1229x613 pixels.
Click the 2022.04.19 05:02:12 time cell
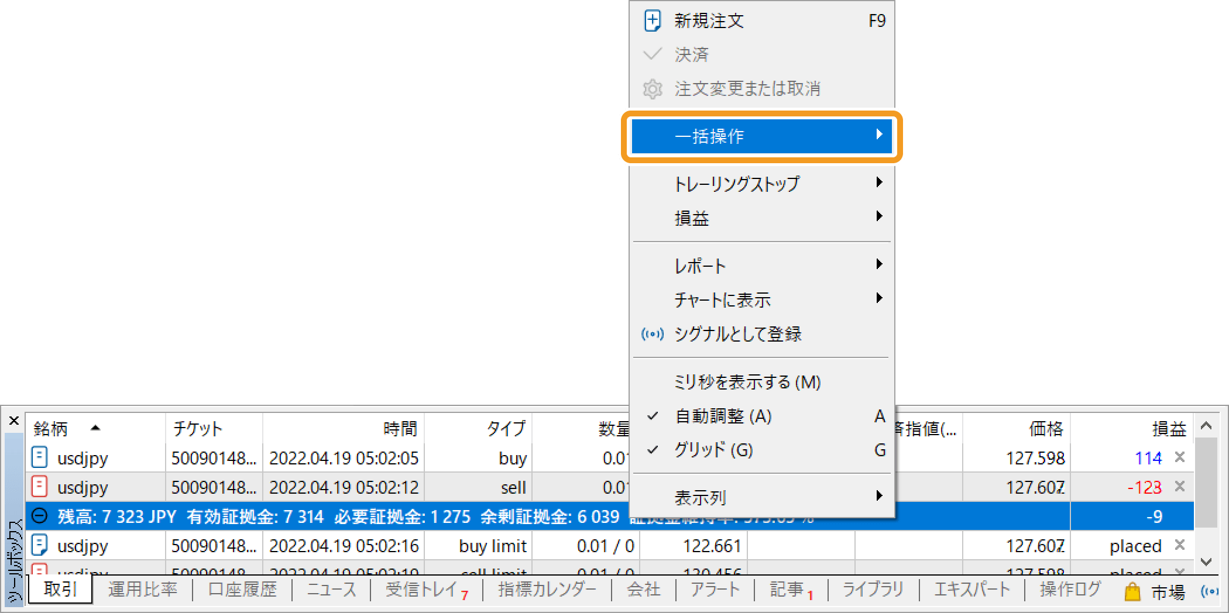pos(344,487)
